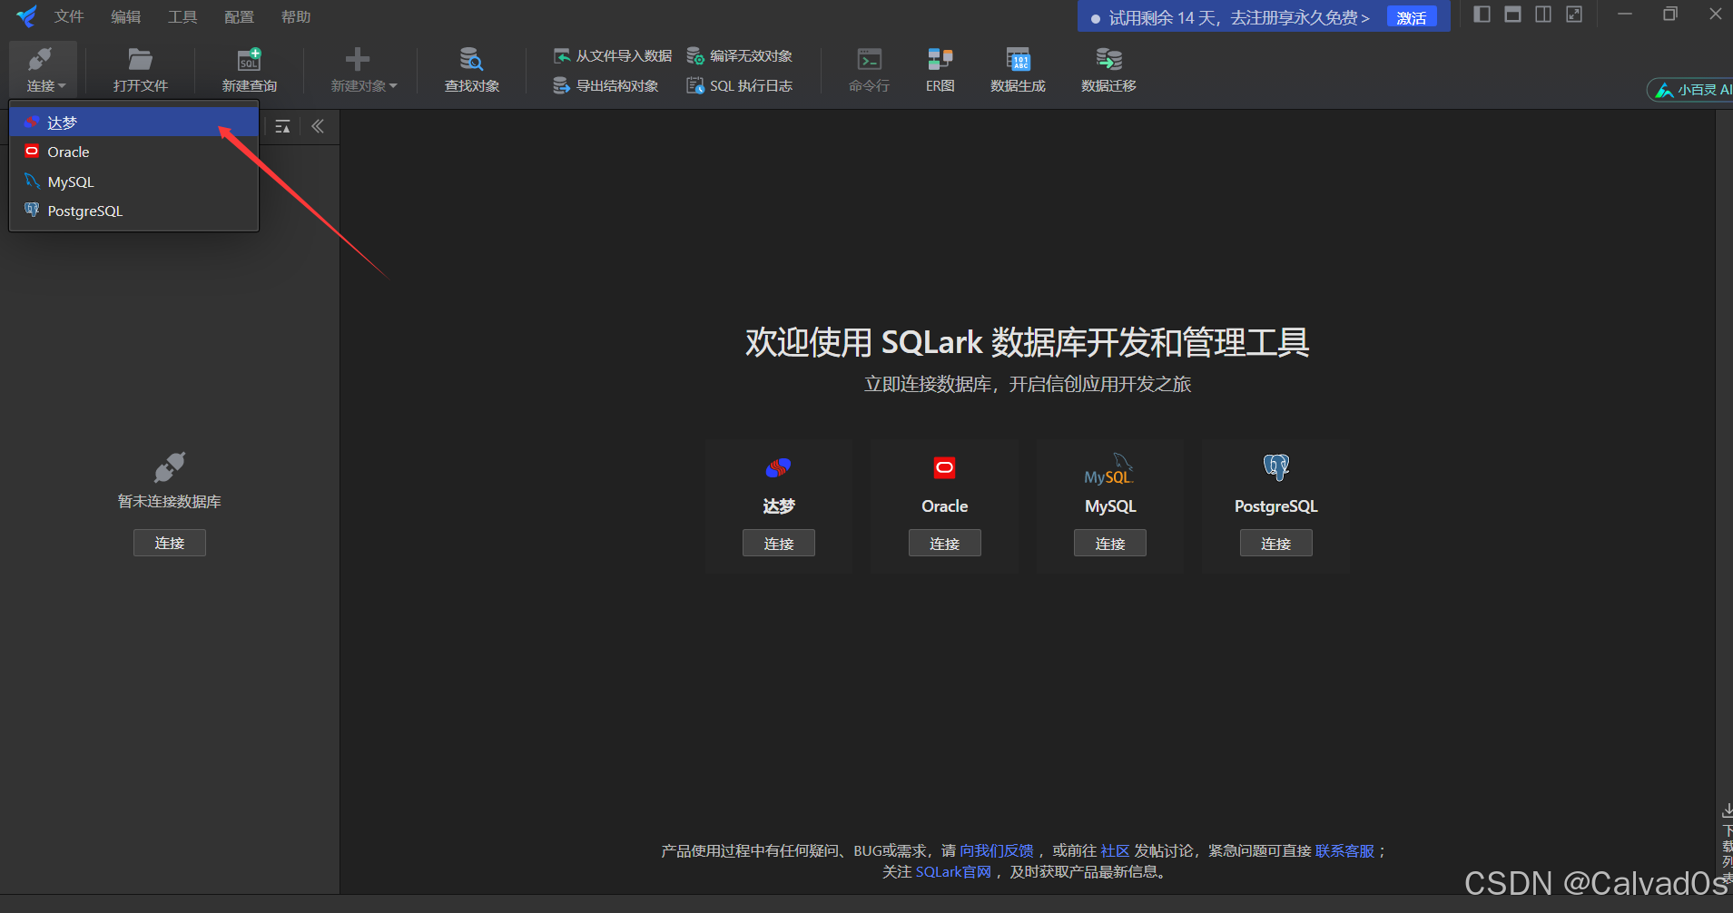1733x913 pixels.
Task: Click the 数据迁移 icon
Action: pyautogui.click(x=1108, y=59)
